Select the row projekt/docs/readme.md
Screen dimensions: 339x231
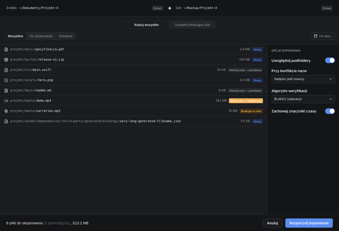click(134, 91)
